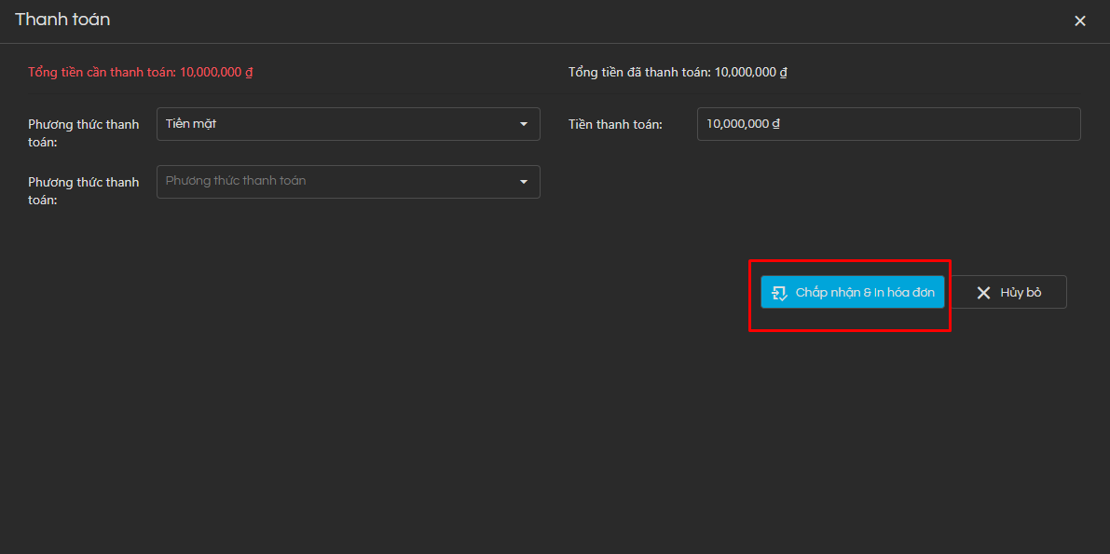
Task: Click the X icon closing the Thanh toán dialog
Action: [x=1080, y=20]
